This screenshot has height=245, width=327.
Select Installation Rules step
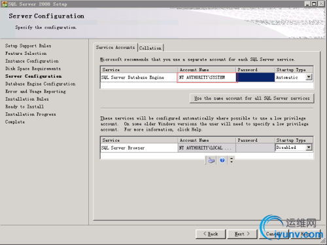(27, 99)
